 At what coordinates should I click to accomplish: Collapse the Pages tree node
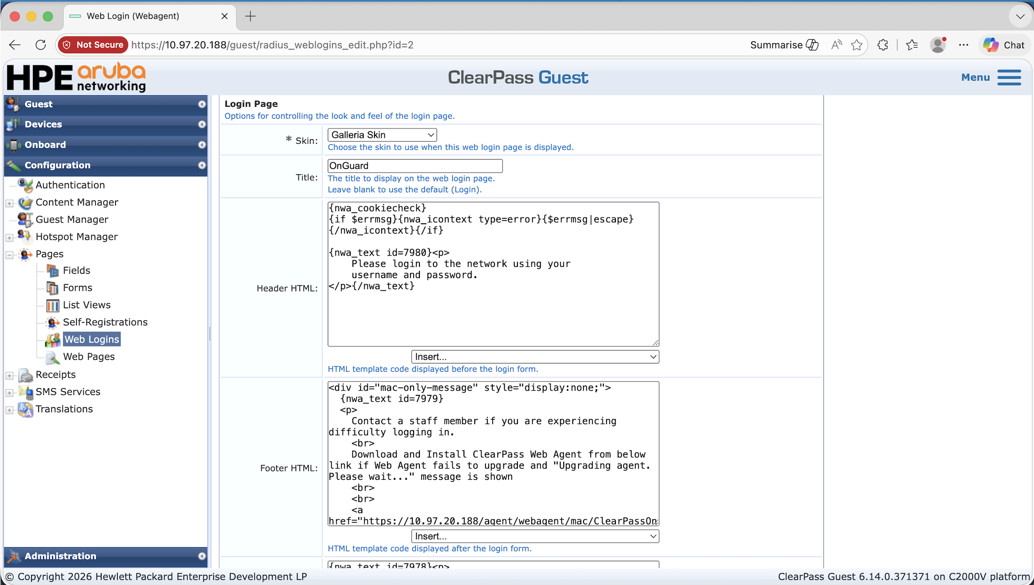[x=9, y=255]
